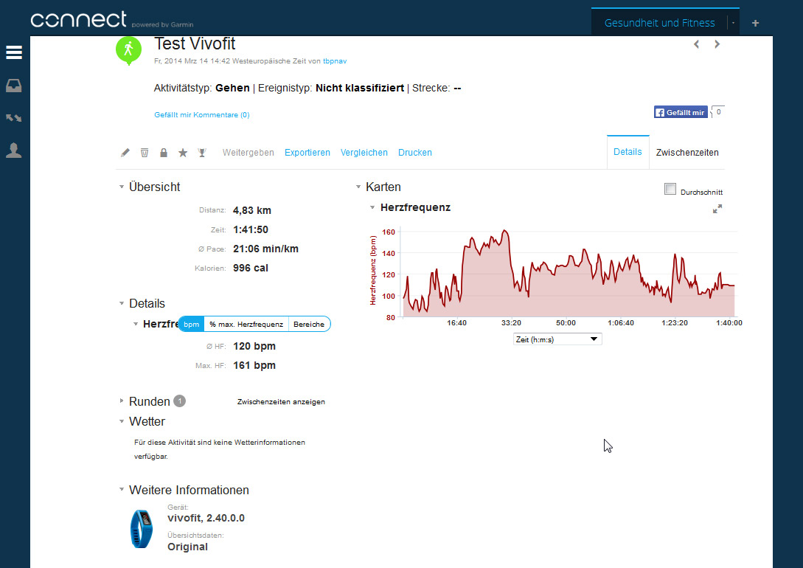Screen dimensions: 803x568
Task: Expand heart rate chart to fullscreen
Action: coord(717,209)
